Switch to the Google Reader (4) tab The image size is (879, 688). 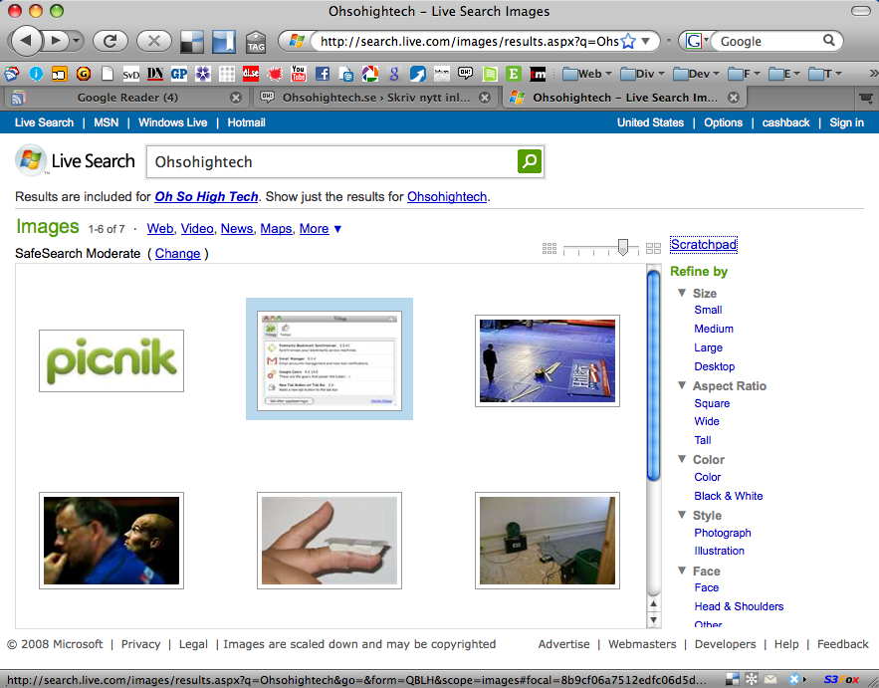pyautogui.click(x=126, y=98)
